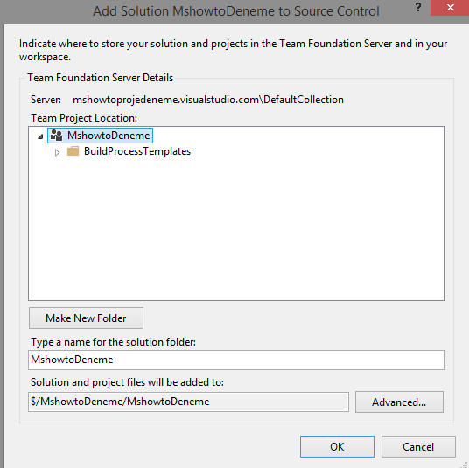The width and height of the screenshot is (469, 468).
Task: Focus the solution folder name field
Action: (236, 360)
